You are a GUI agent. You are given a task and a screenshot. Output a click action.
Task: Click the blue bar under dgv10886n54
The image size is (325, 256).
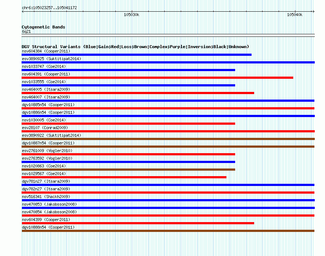(x=168, y=116)
